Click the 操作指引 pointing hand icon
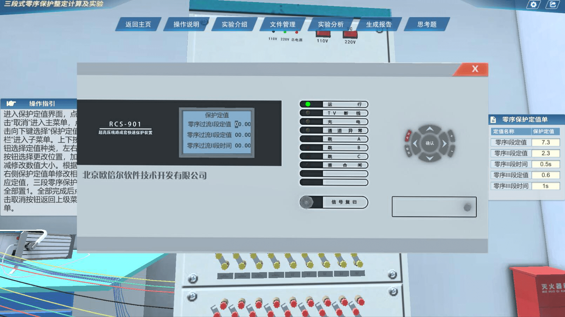This screenshot has width=565, height=317. tap(11, 103)
